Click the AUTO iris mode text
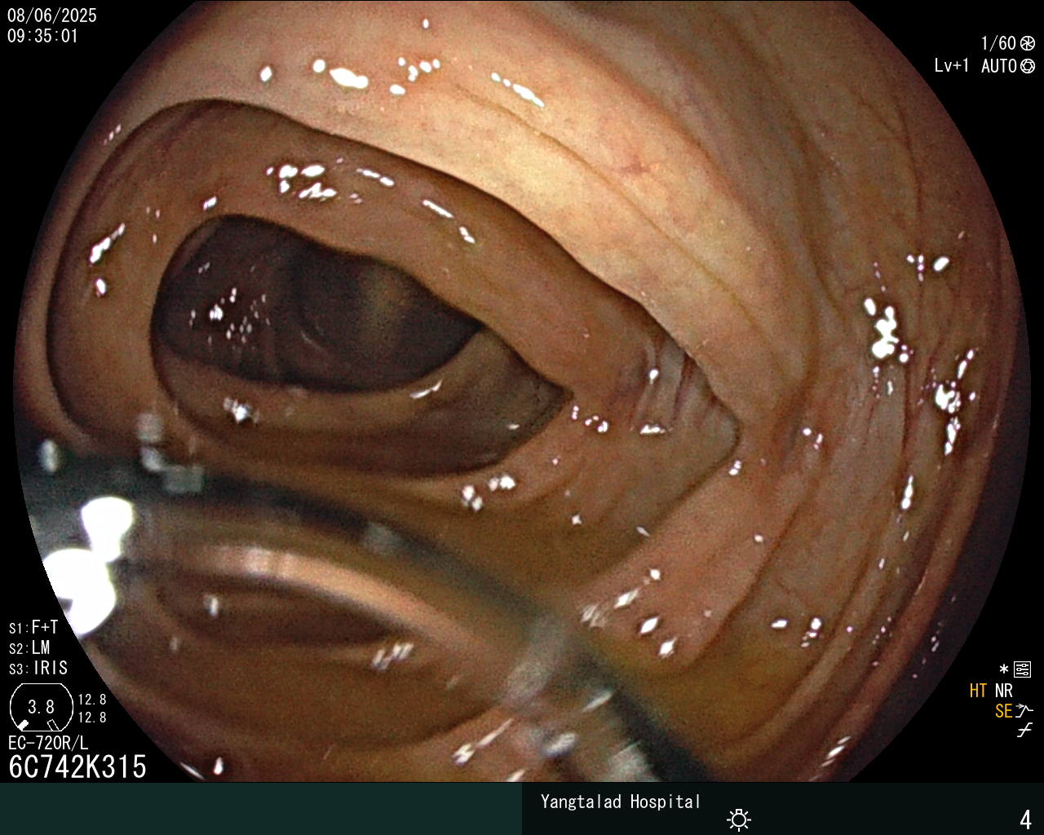1044x835 pixels. coord(999,66)
